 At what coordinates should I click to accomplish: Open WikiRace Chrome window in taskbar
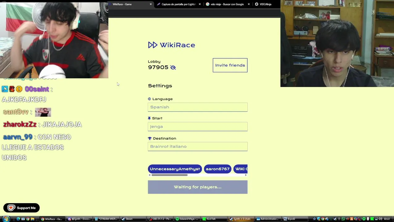click(x=52, y=219)
